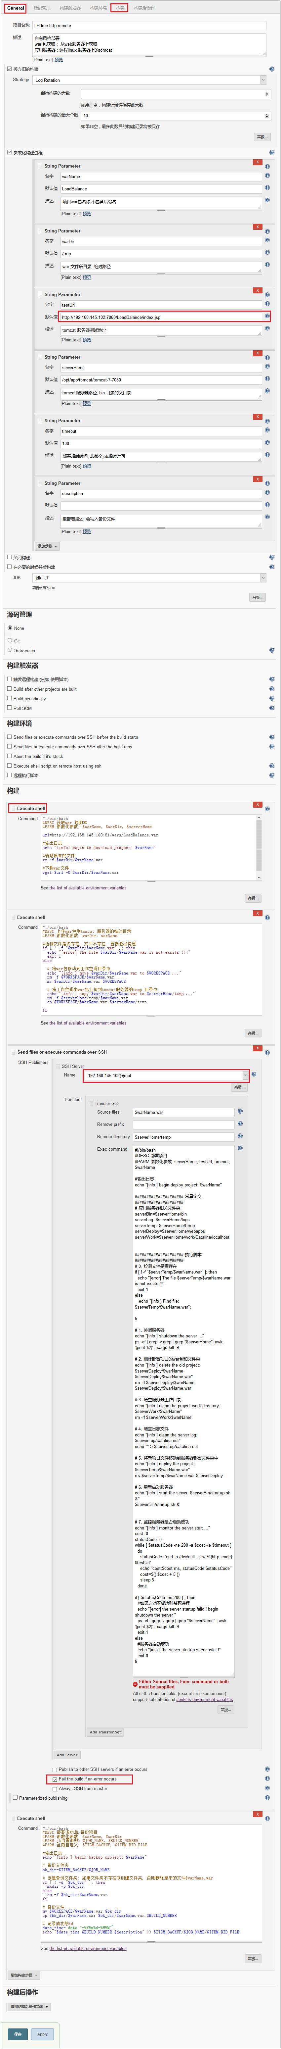
Task: Click the Apply button
Action: 43,2033
